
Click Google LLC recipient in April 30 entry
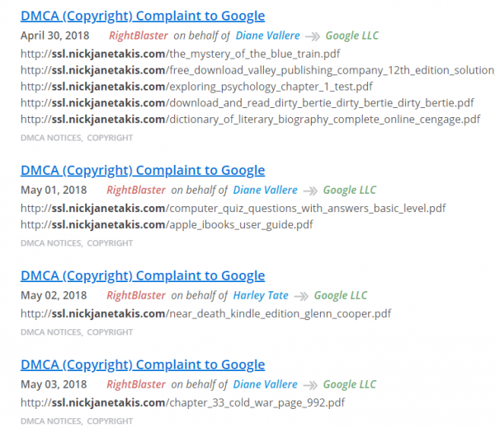point(352,35)
